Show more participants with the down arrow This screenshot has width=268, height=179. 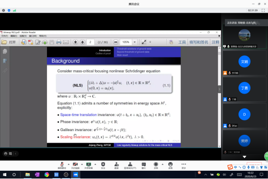click(x=244, y=157)
